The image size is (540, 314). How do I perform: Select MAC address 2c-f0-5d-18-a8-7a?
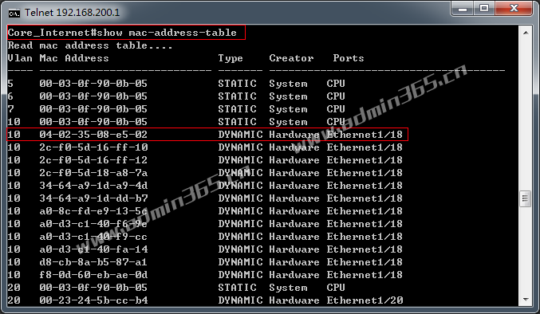tap(93, 173)
